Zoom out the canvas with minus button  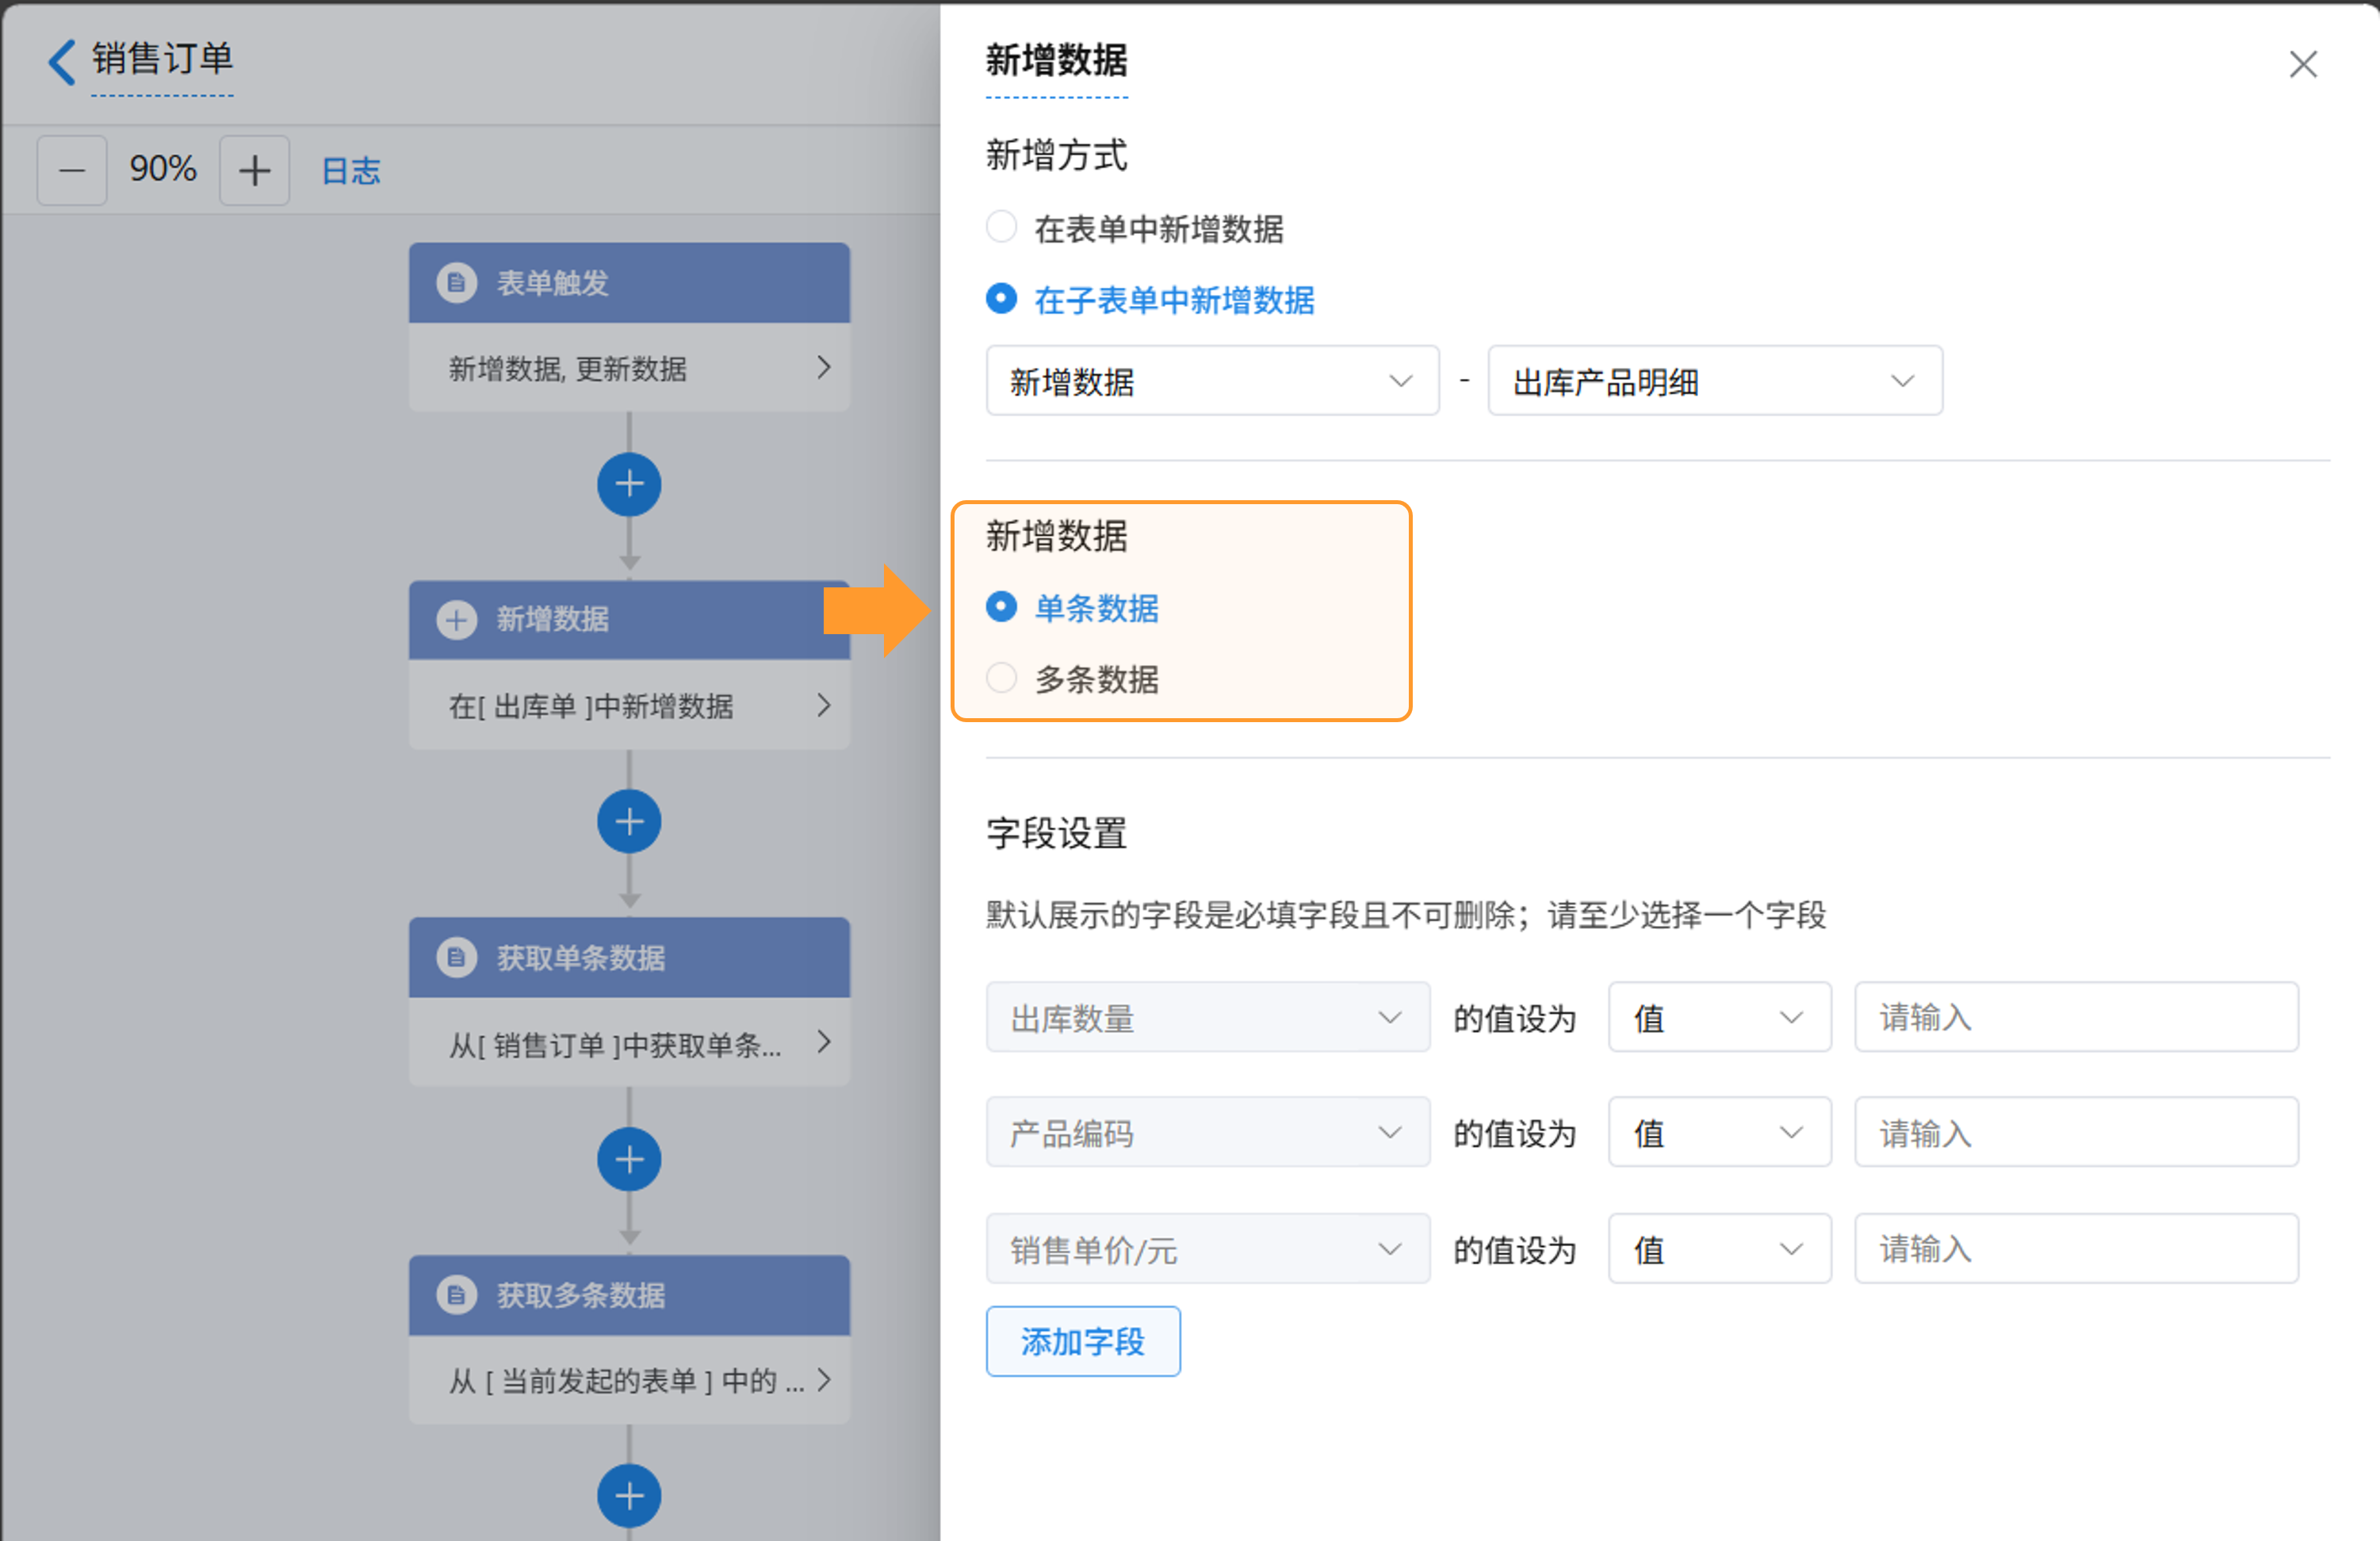pyautogui.click(x=72, y=171)
